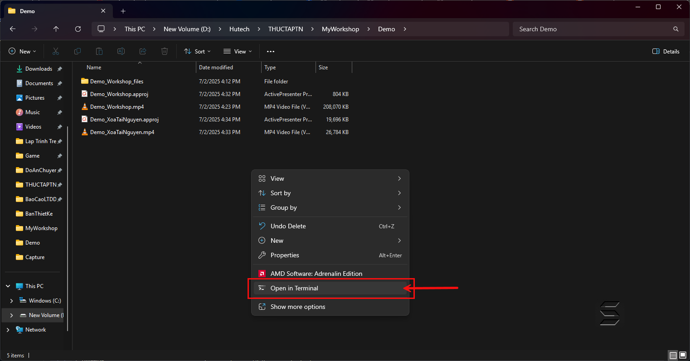Close the Demo tab
This screenshot has width=690, height=361.
(x=103, y=11)
